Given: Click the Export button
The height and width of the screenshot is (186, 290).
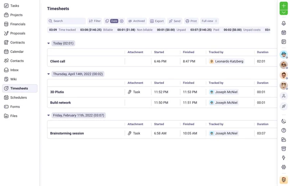Looking at the screenshot, I should pyautogui.click(x=157, y=21).
